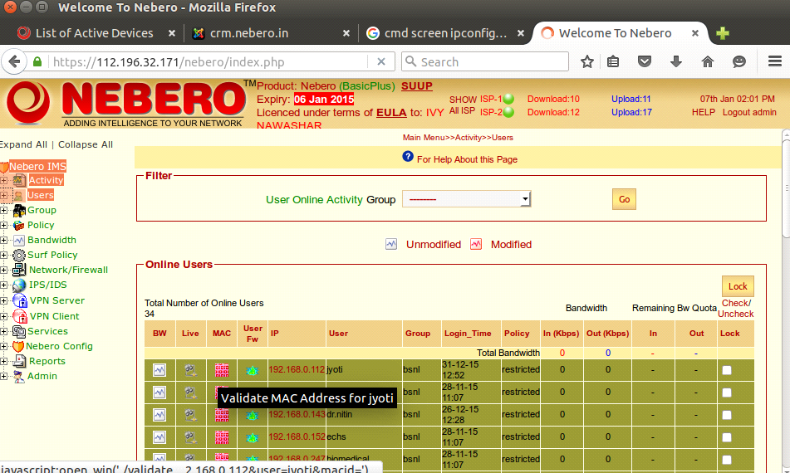
Task: Click the Go filter button
Action: (x=624, y=199)
